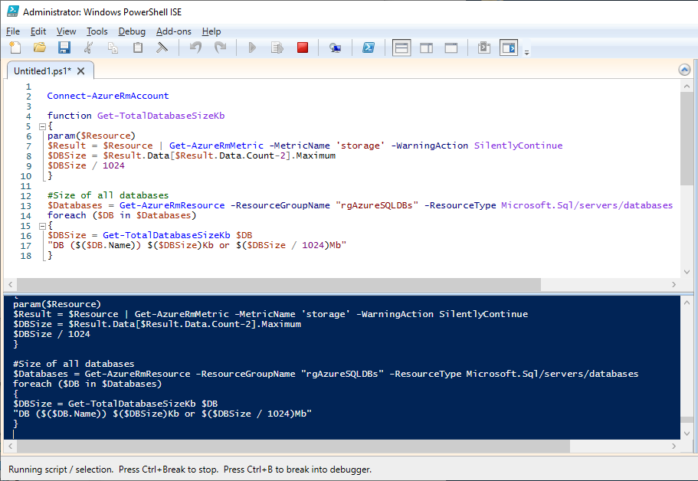Screen dimensions: 698x481
Task: Click Get-AzureRmMetric in script line 7
Action: pyautogui.click(x=216, y=146)
